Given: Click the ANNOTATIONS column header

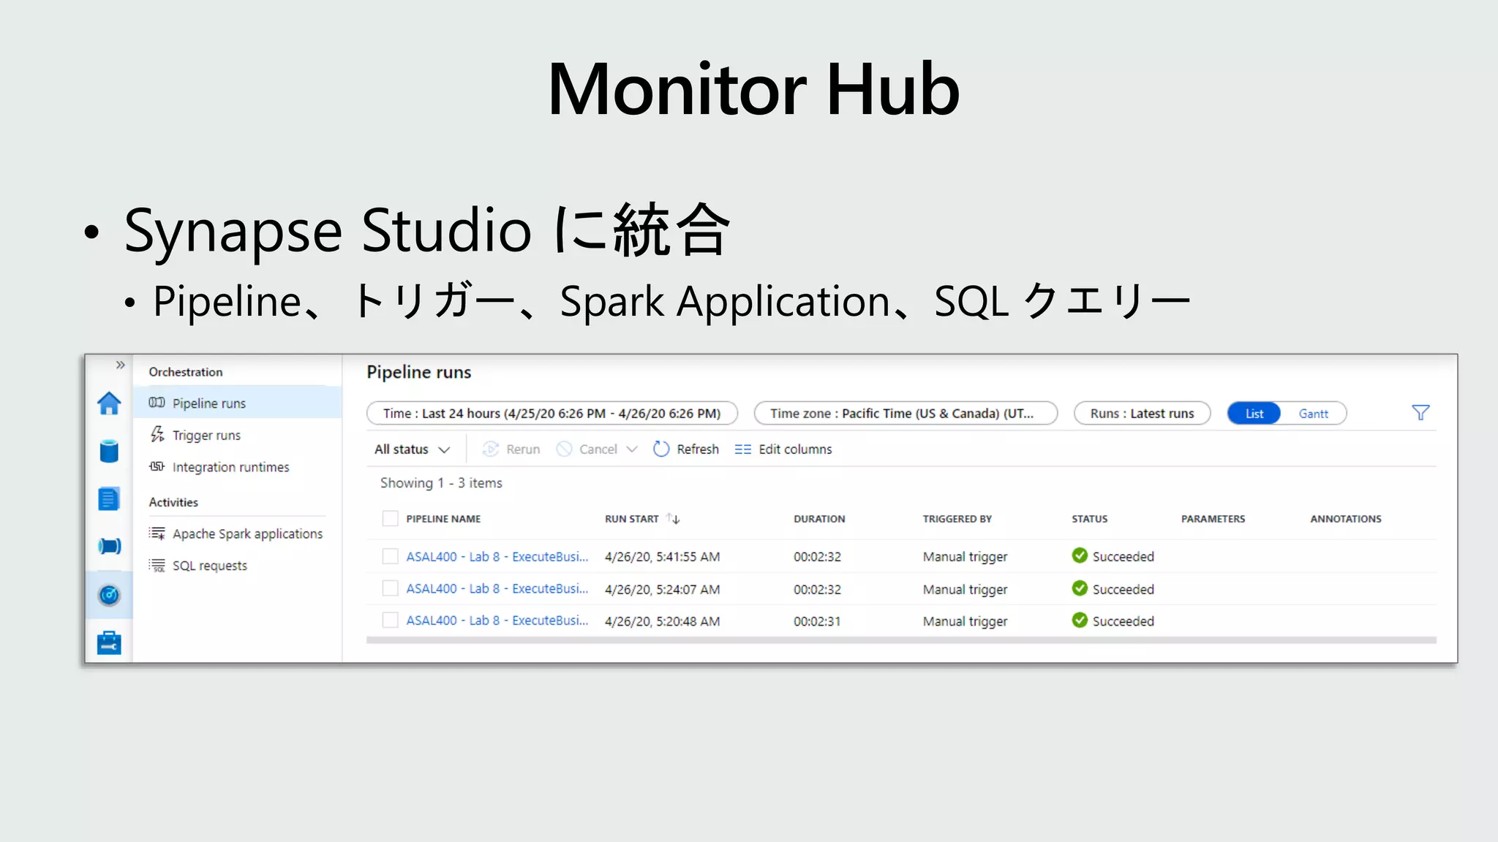Looking at the screenshot, I should tap(1346, 519).
